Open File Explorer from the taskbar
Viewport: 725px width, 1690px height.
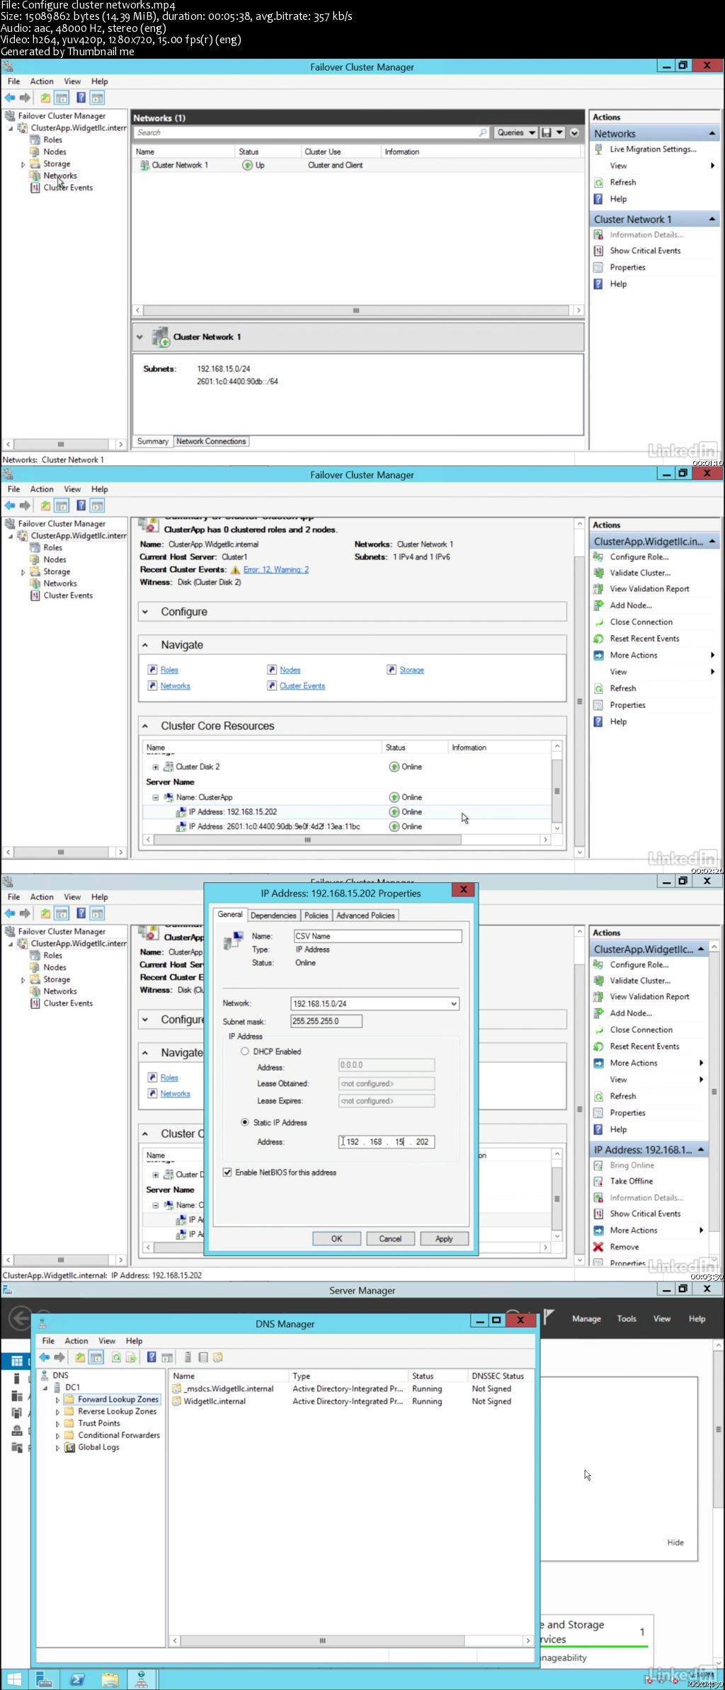(x=110, y=1679)
